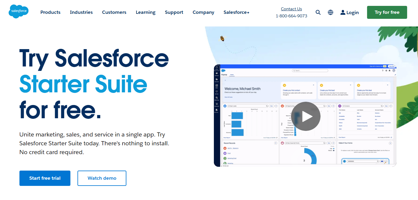Viewport: 418px width, 200px height.
Task: Click the Login link
Action: click(350, 12)
